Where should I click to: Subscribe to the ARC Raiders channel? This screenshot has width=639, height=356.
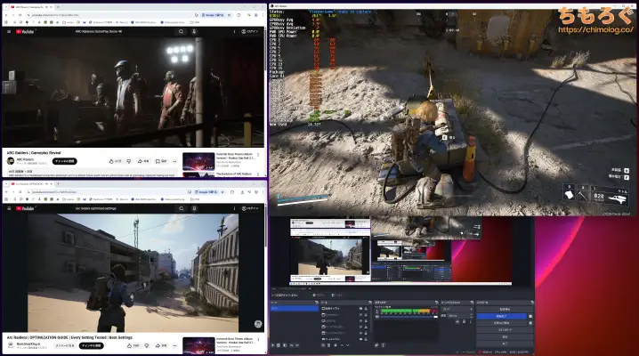(66, 161)
